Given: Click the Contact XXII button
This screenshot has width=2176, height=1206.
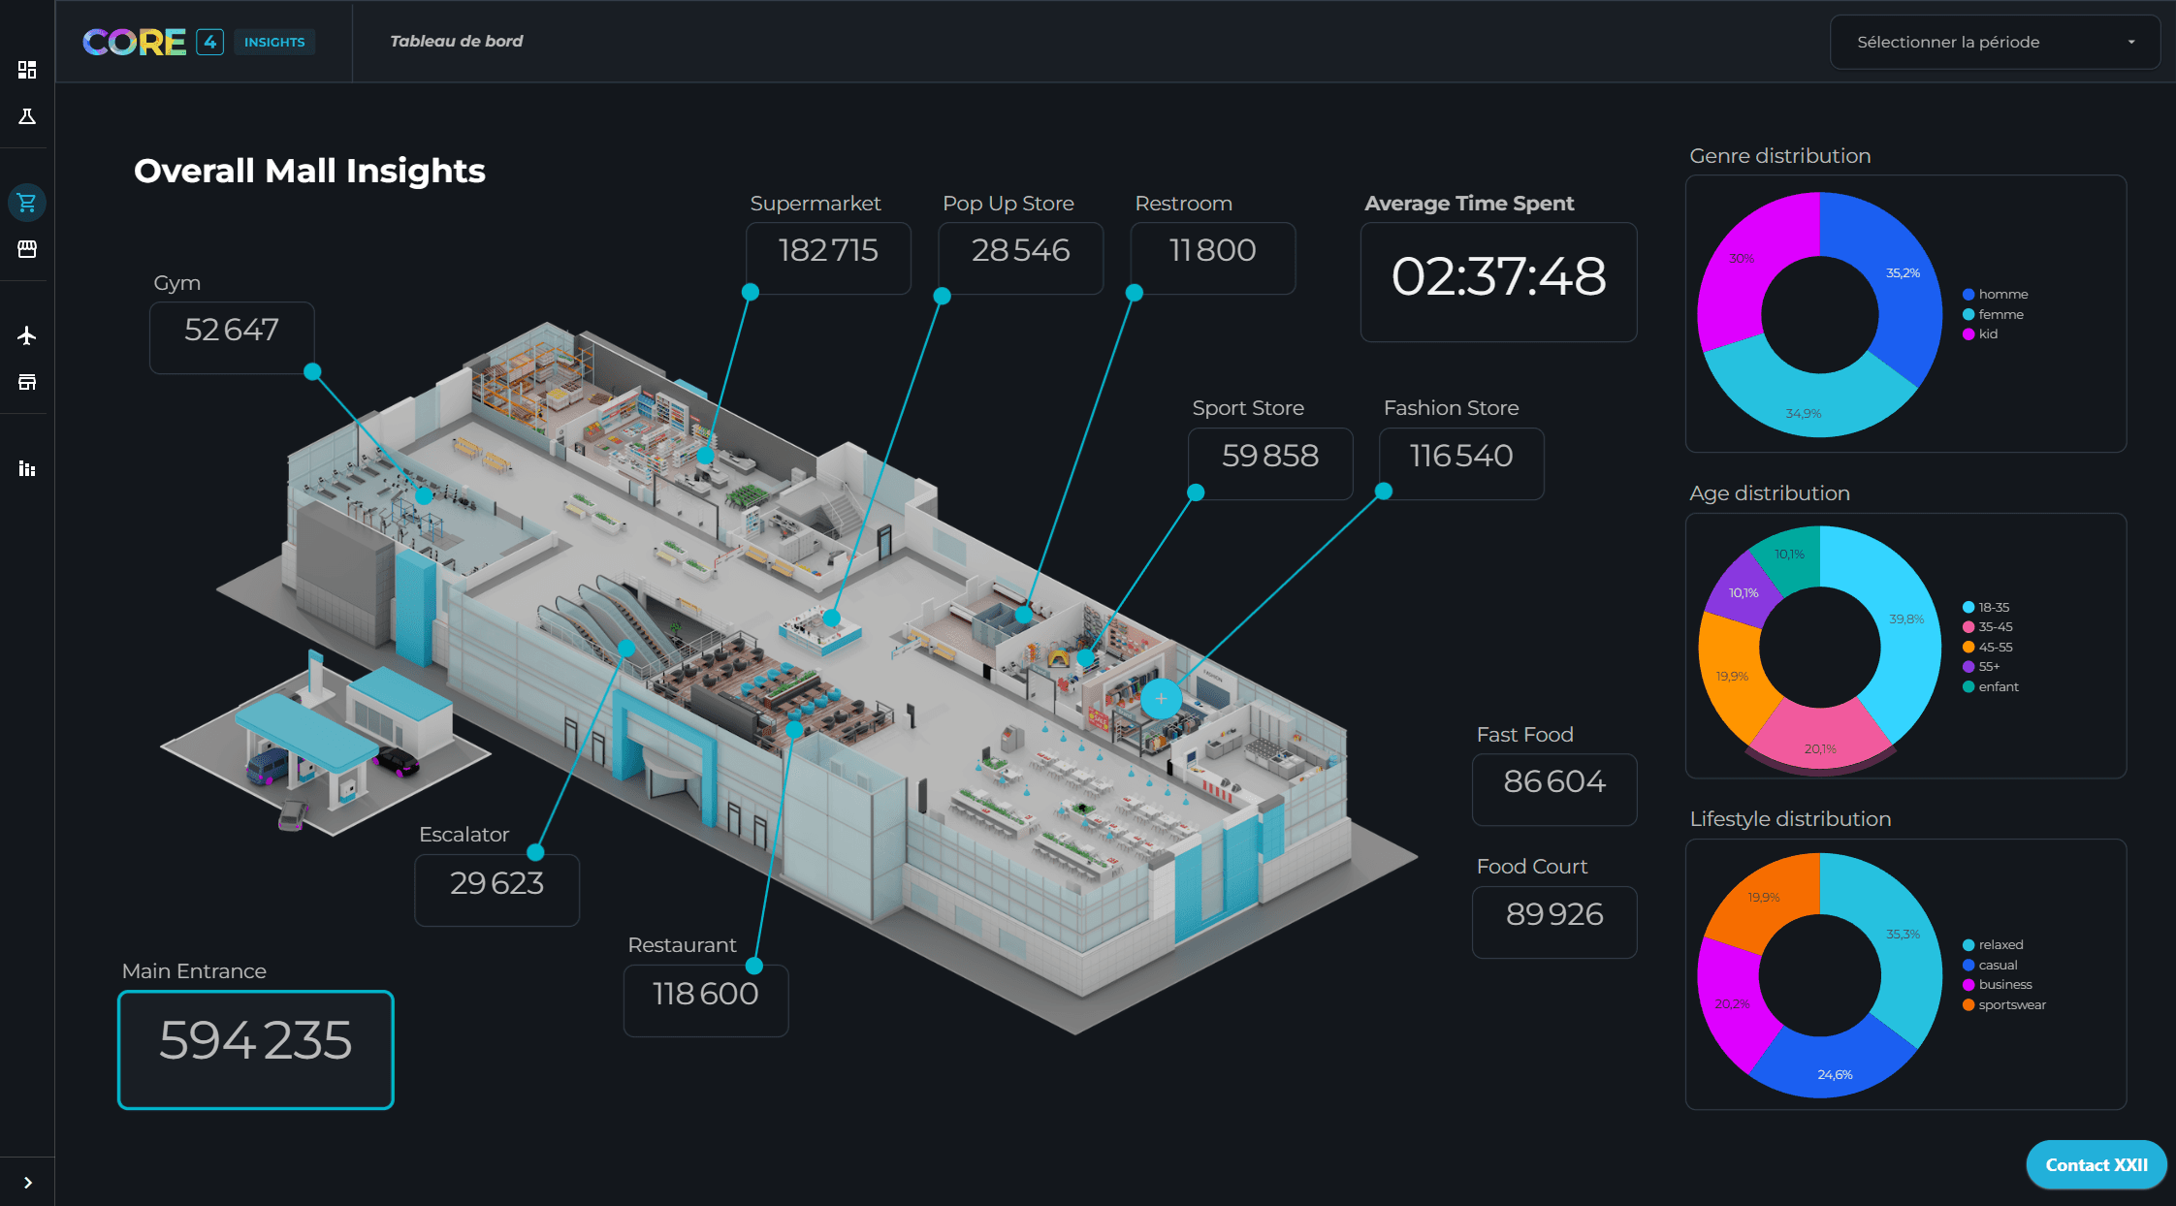Looking at the screenshot, I should click(x=2096, y=1164).
